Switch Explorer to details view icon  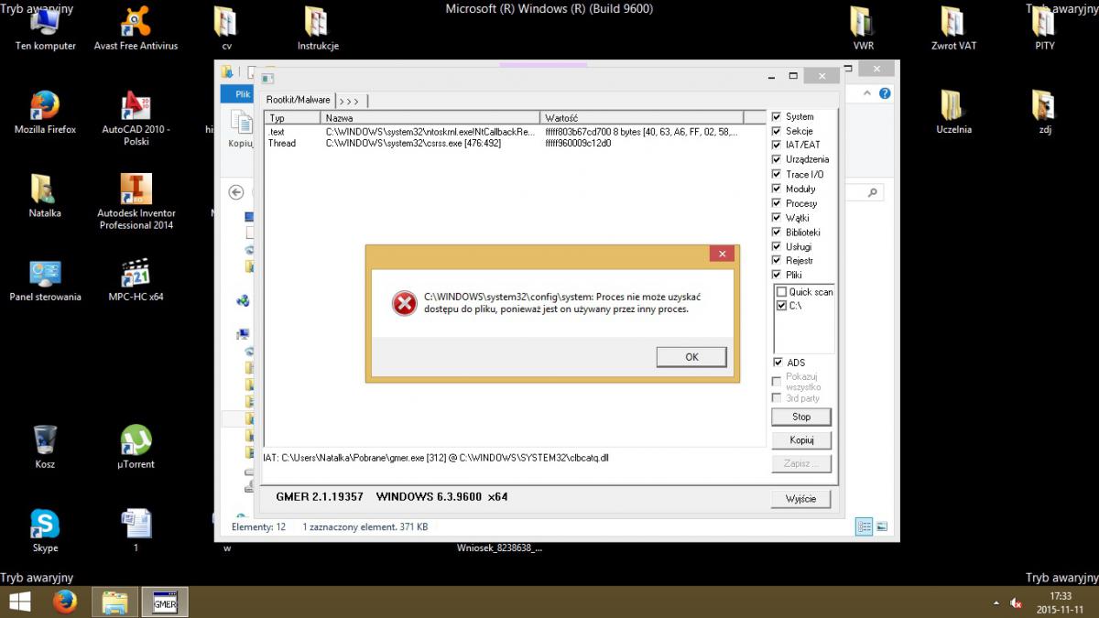[864, 526]
